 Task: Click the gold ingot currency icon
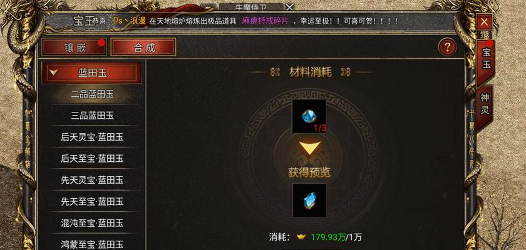(x=301, y=237)
